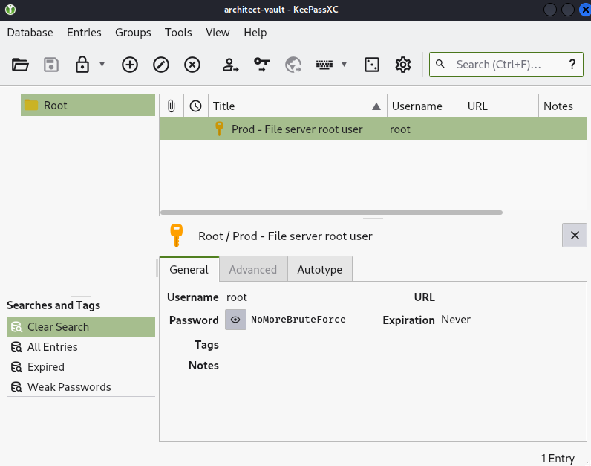Open Settings via the gear icon
591x466 pixels.
coord(403,65)
